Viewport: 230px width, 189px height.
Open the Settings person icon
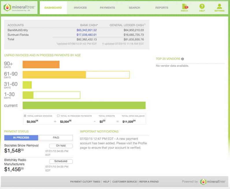tap(219, 8)
